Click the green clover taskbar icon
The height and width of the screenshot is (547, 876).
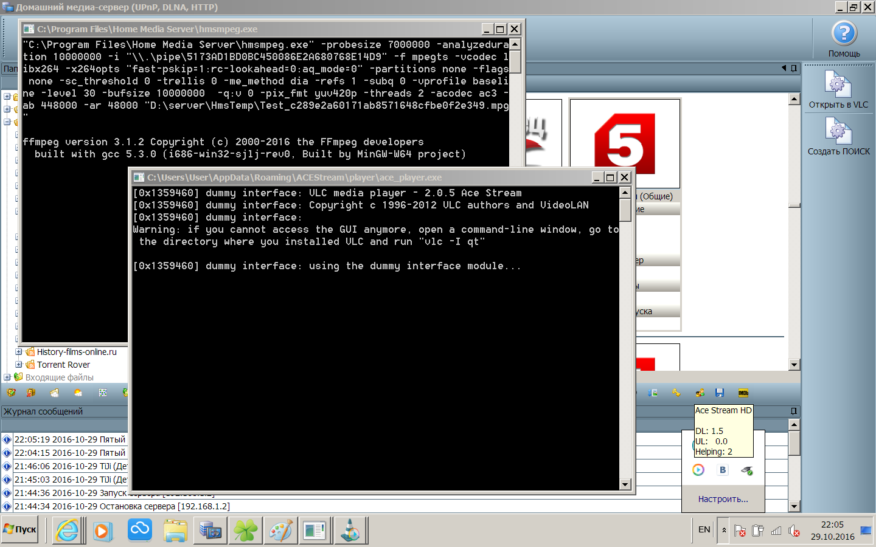coord(246,531)
